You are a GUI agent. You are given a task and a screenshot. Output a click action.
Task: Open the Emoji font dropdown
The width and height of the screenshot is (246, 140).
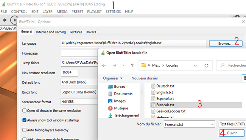tap(79, 92)
